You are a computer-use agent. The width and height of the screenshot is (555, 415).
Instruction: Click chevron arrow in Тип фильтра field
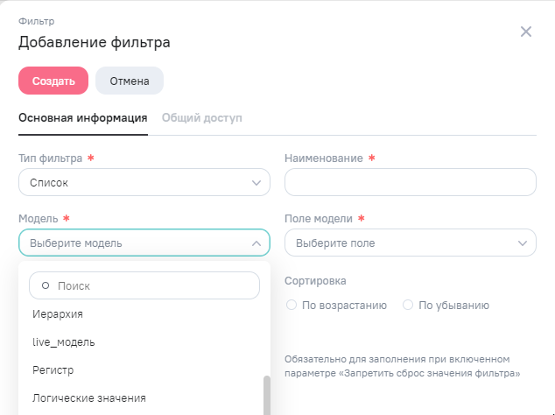tap(256, 183)
